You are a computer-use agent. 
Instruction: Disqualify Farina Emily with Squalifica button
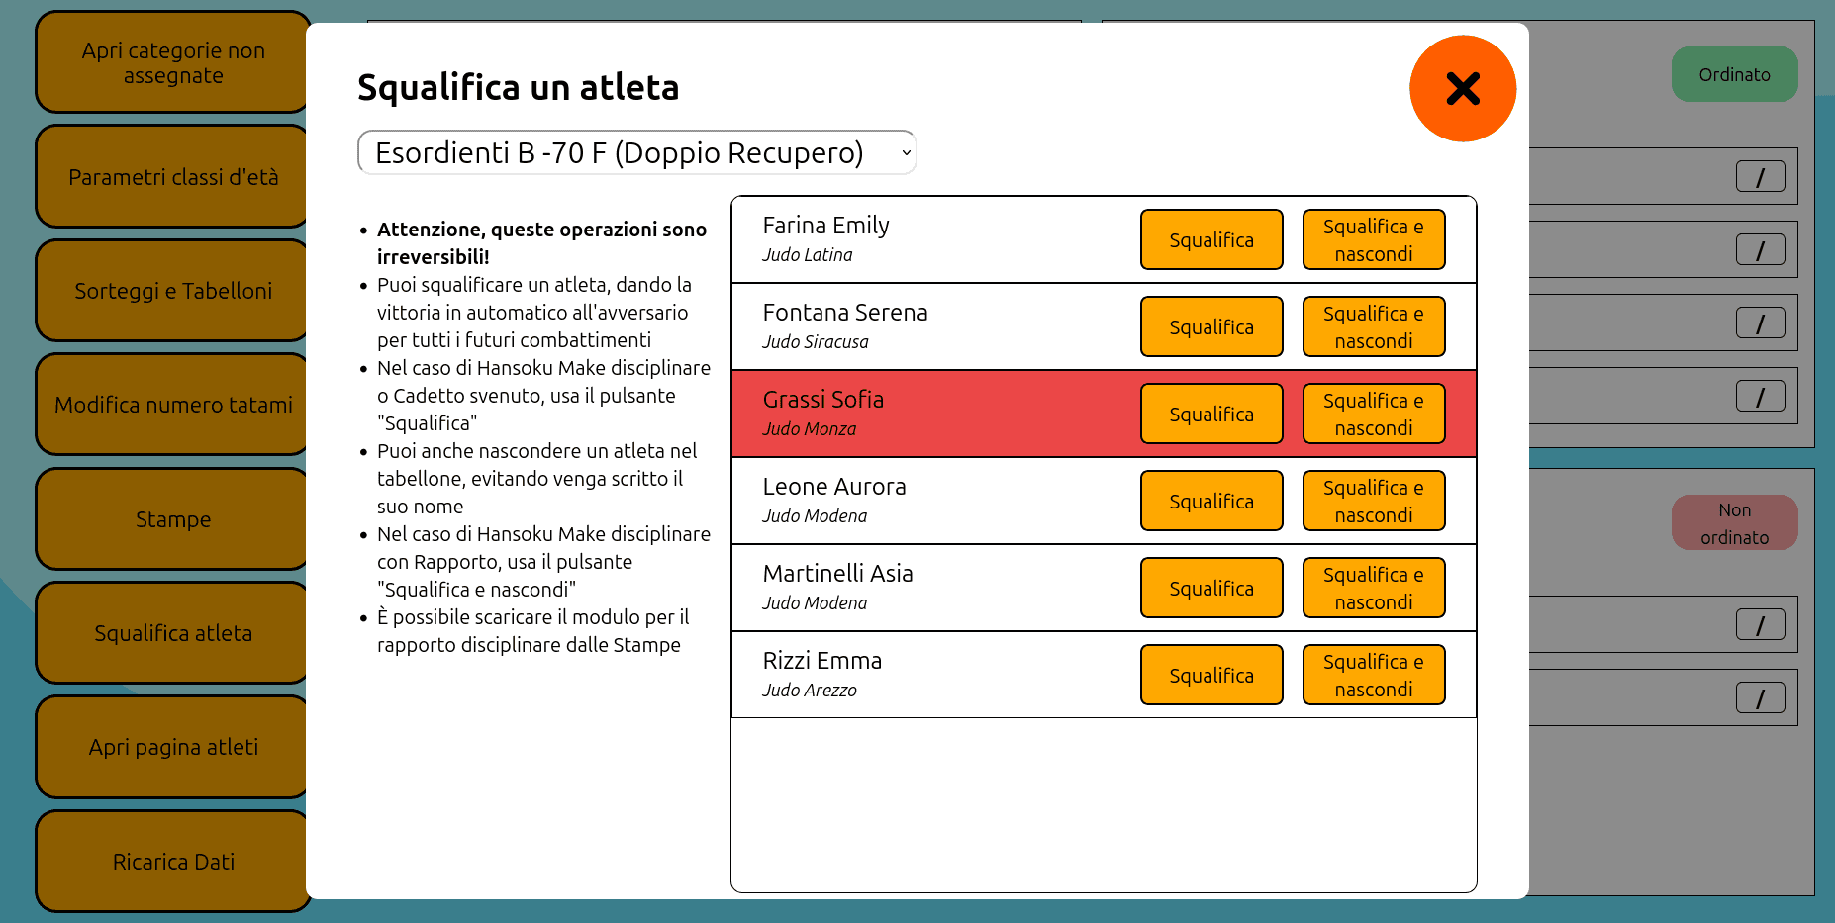pos(1210,240)
